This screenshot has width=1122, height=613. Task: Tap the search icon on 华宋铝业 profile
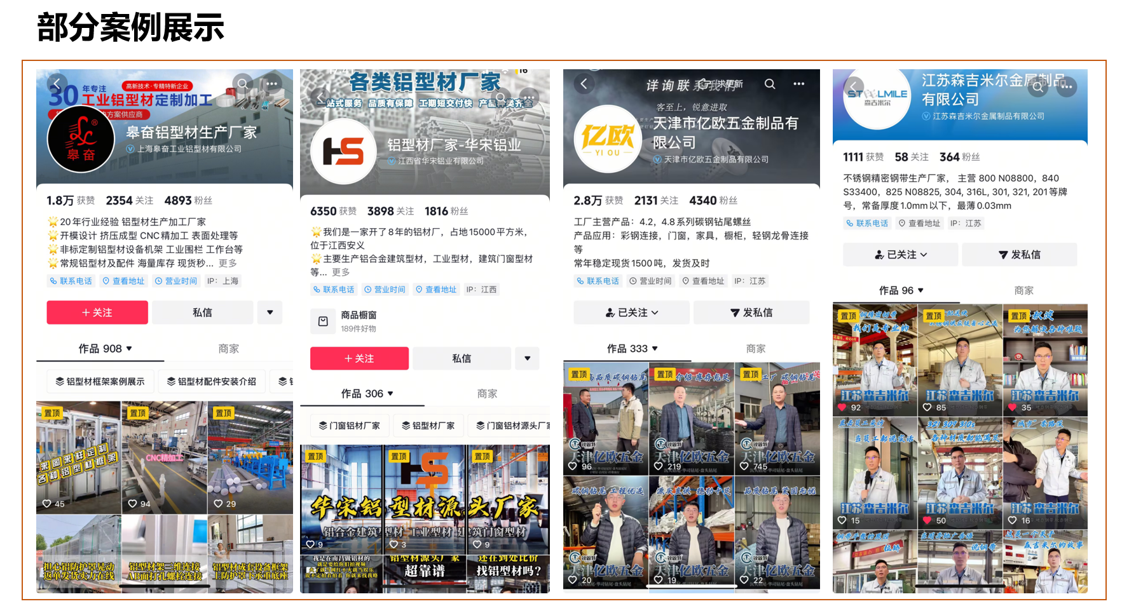click(501, 97)
